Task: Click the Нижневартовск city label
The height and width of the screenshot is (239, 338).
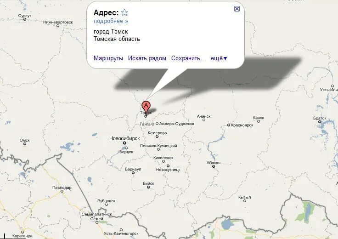Action: point(58,22)
